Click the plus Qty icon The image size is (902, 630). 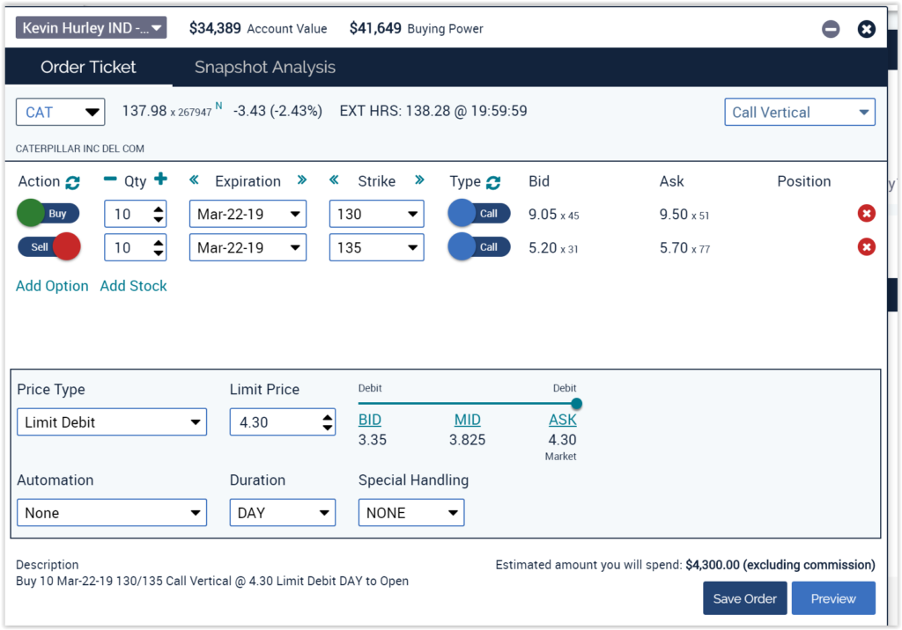[x=160, y=180]
